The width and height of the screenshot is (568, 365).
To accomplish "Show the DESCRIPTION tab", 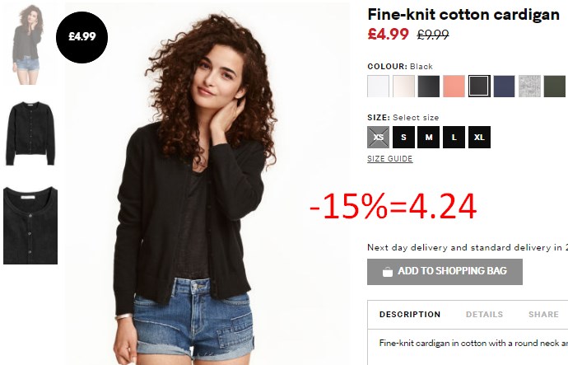I will point(410,314).
